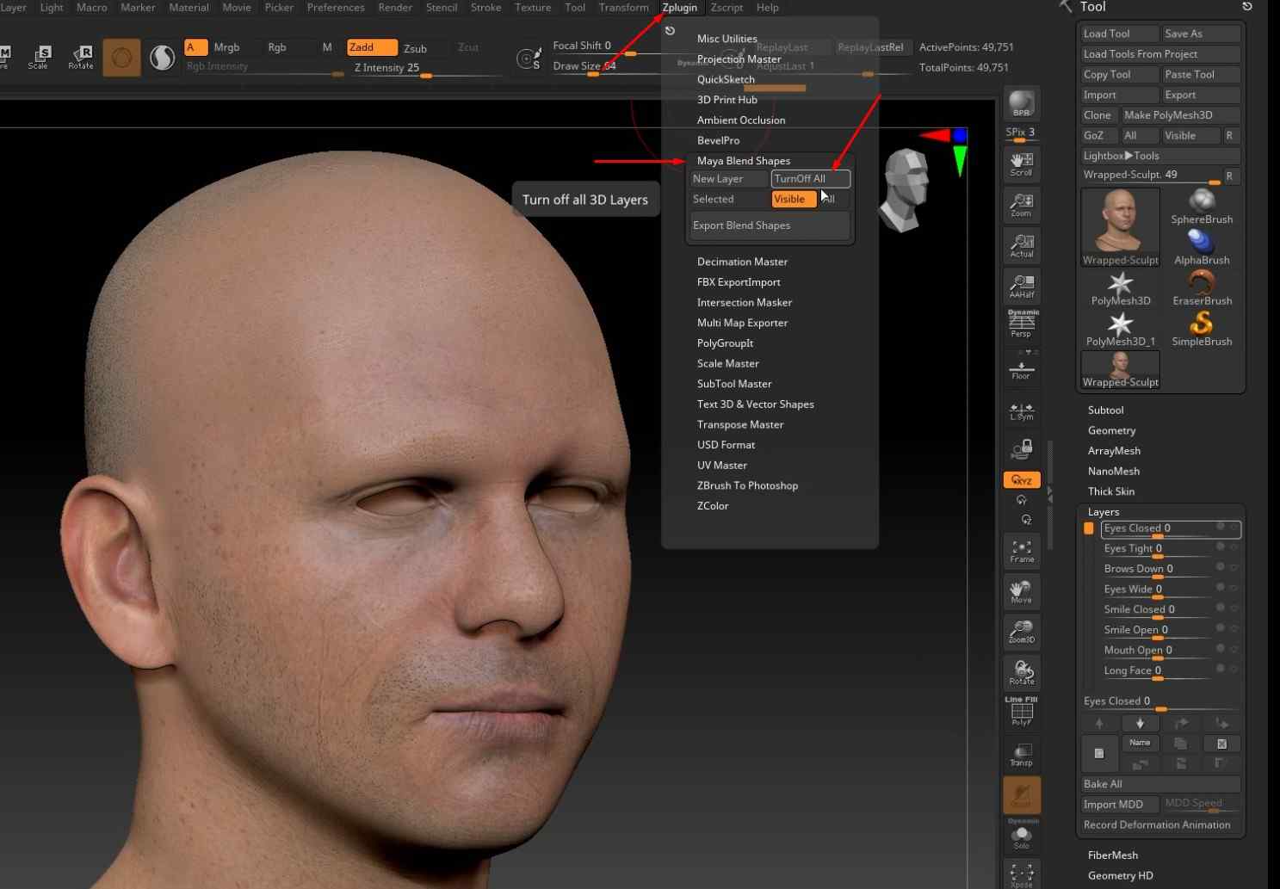Open the Render menu
1280x889 pixels.
[x=395, y=8]
